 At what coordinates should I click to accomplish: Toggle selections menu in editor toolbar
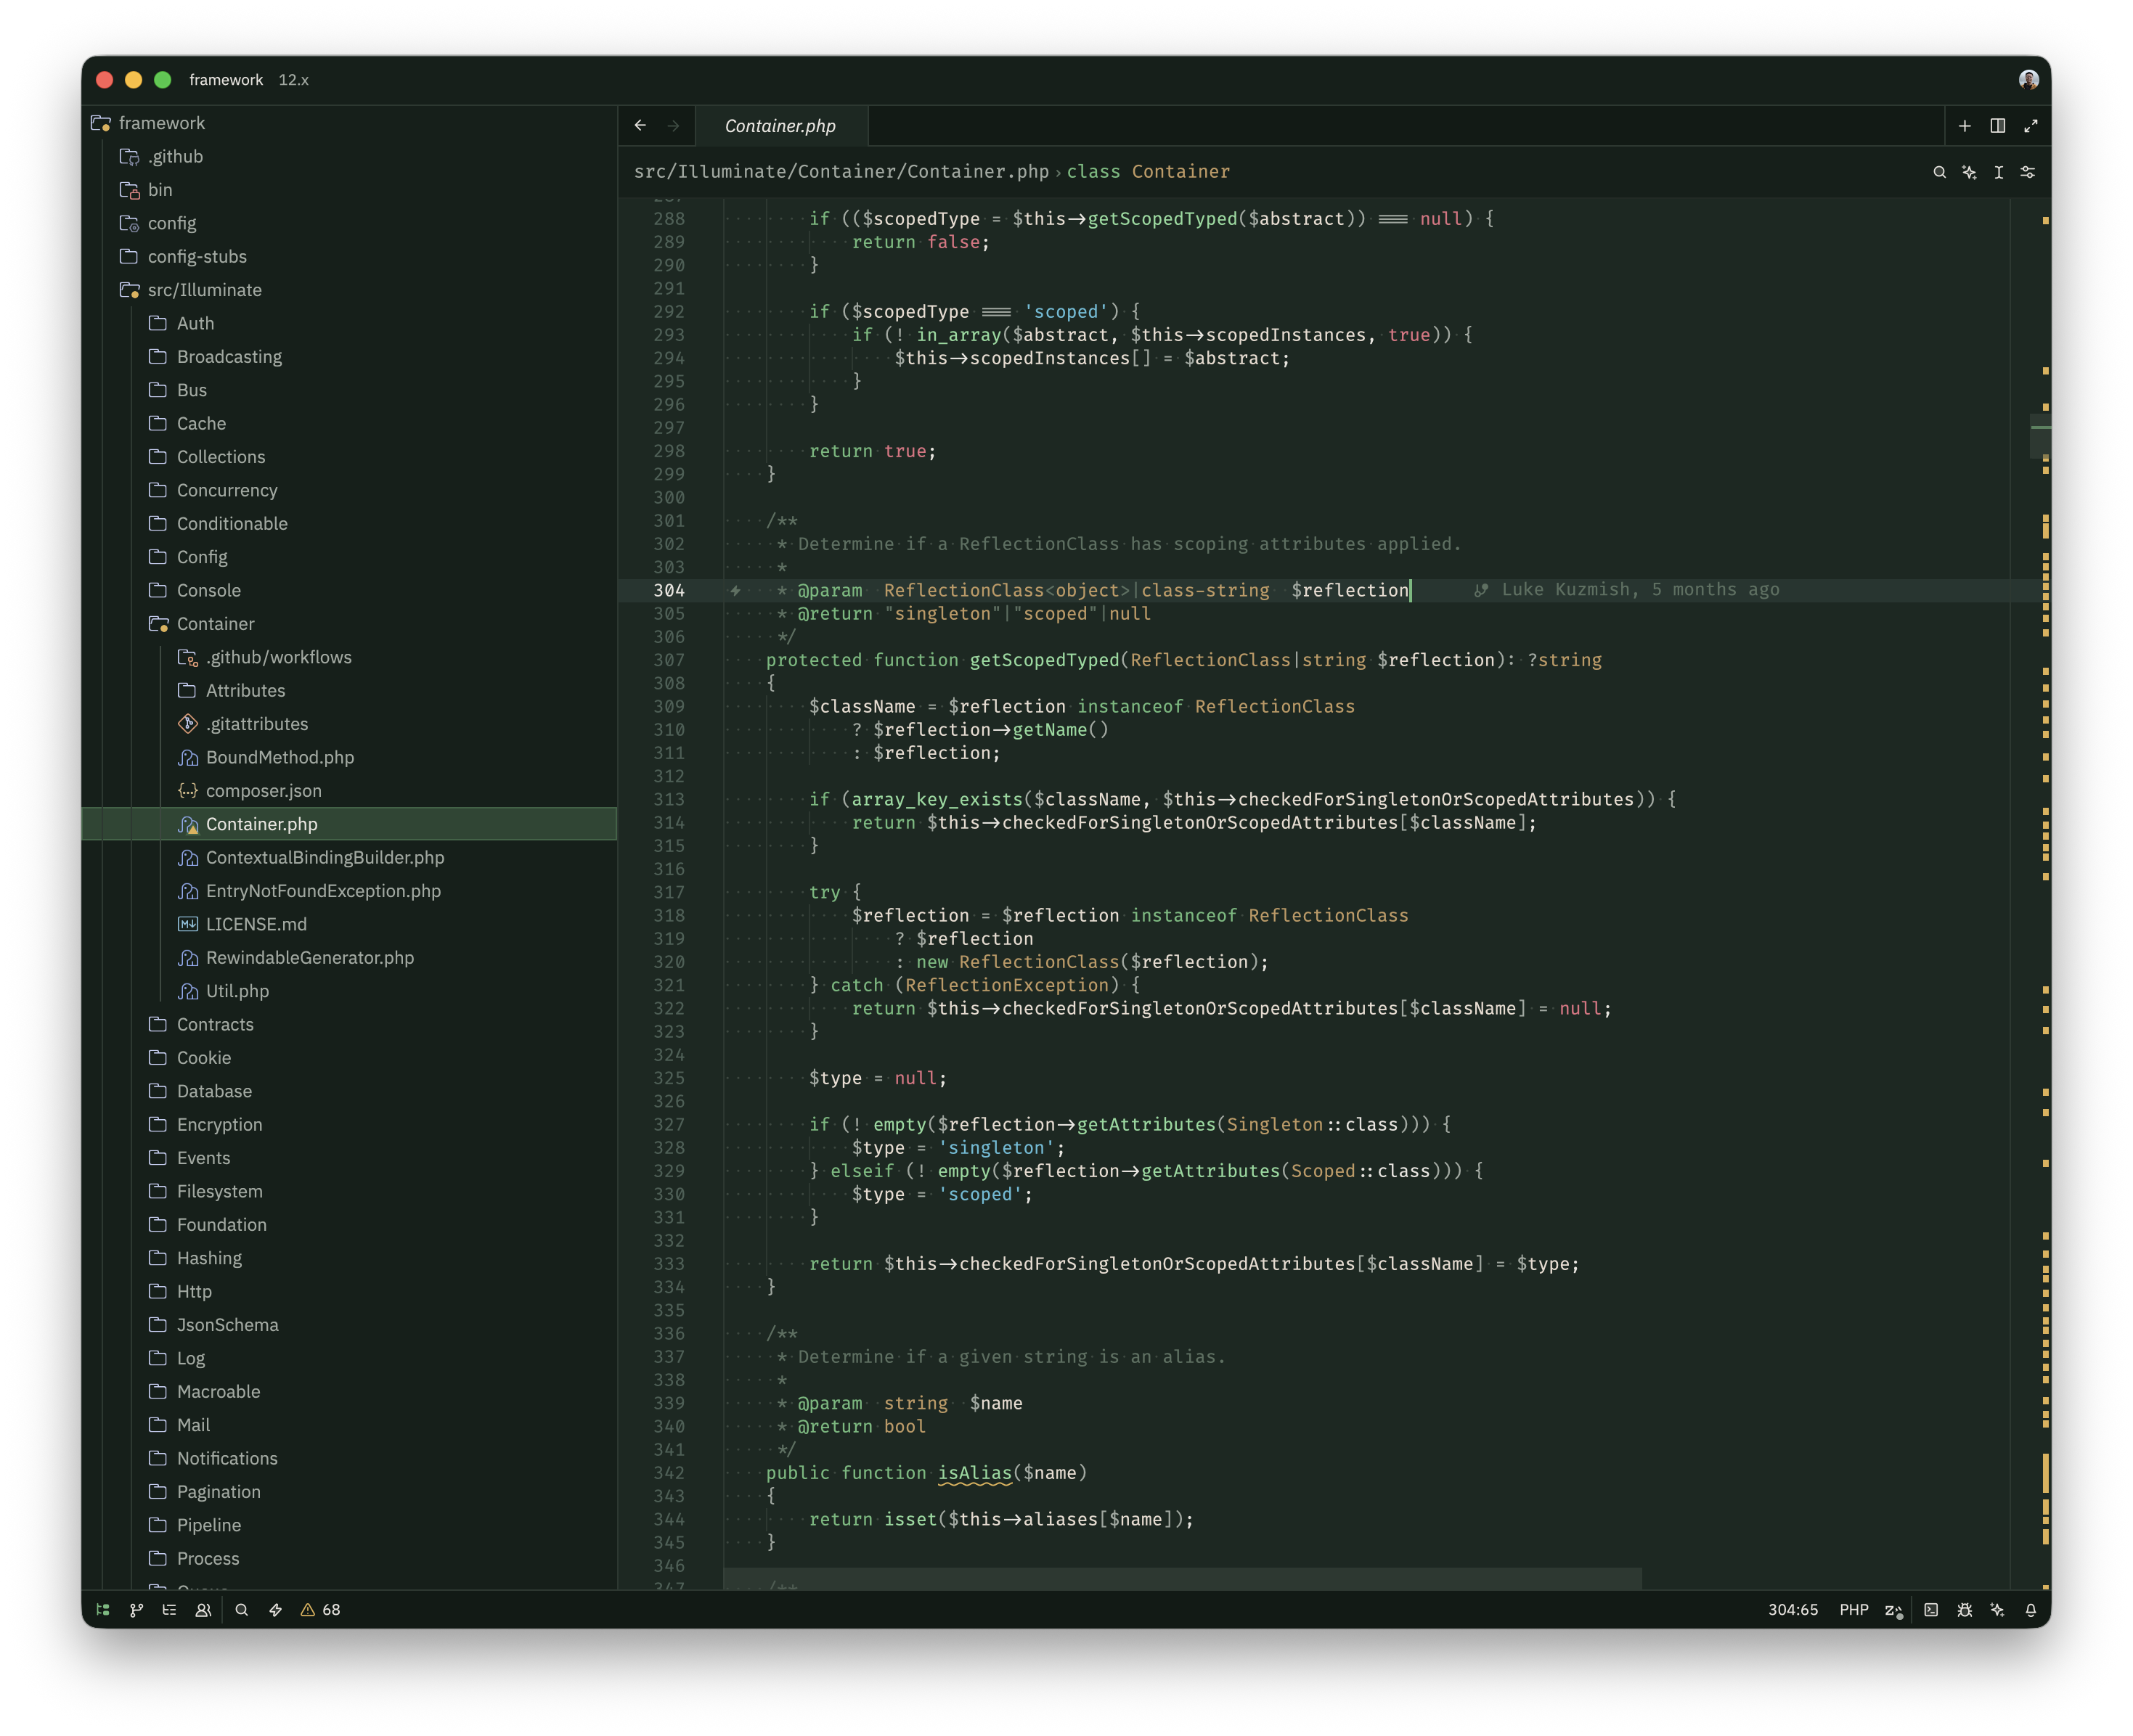tap(1998, 172)
